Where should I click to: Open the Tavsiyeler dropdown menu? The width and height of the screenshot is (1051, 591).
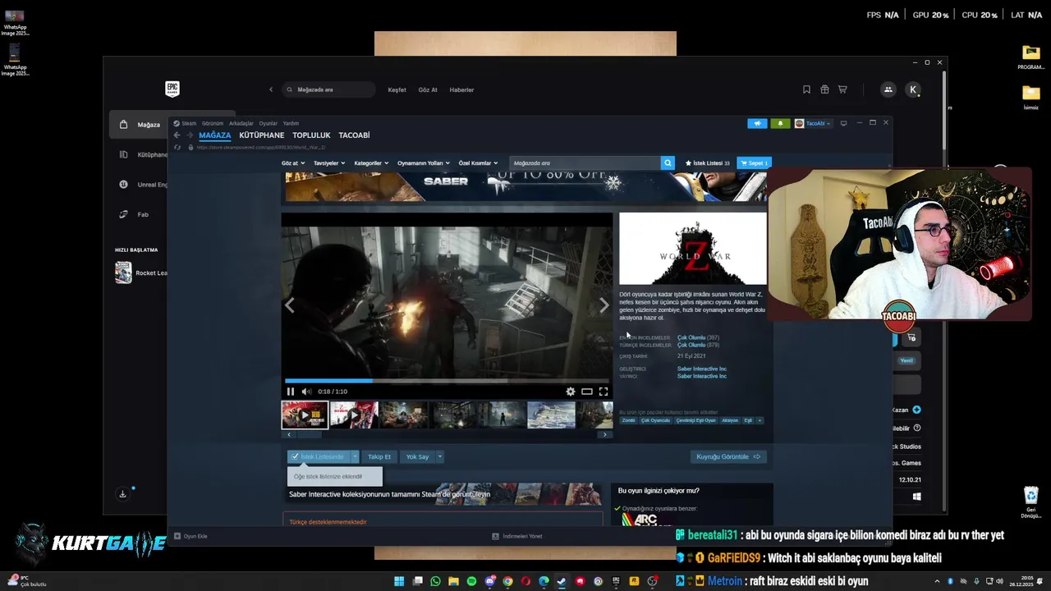329,163
